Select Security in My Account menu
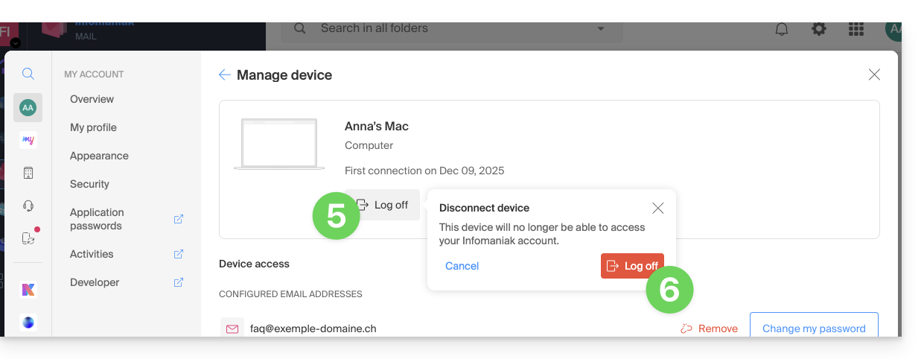 point(89,184)
